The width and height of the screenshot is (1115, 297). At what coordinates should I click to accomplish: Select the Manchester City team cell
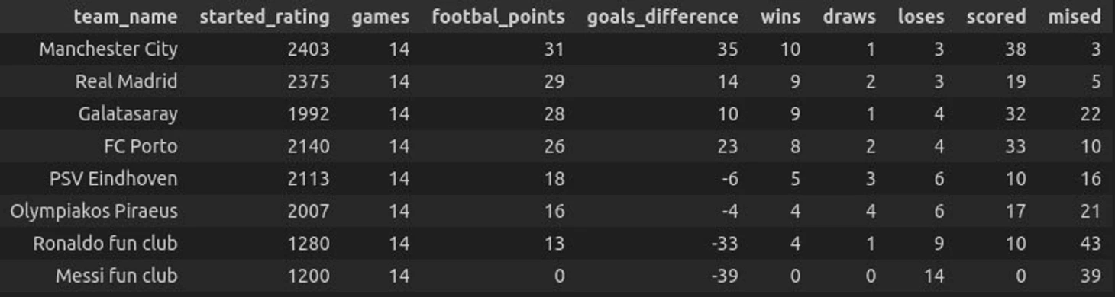[108, 49]
